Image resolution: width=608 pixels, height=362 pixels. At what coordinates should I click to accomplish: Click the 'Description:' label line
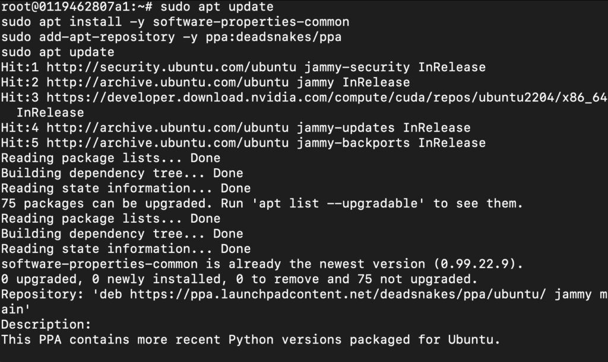[46, 325]
